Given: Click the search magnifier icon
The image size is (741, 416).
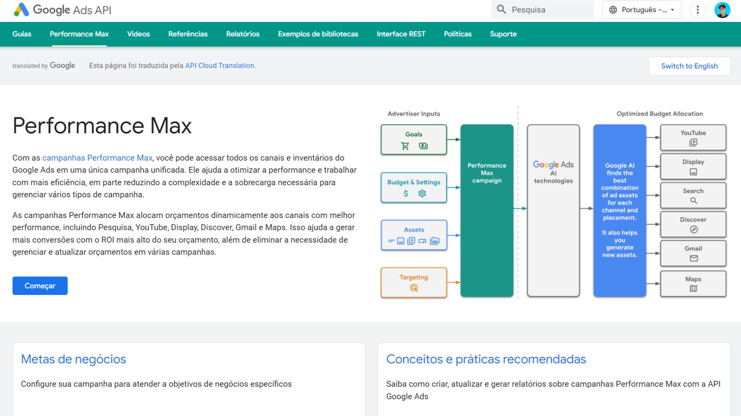Looking at the screenshot, I should click(x=501, y=9).
